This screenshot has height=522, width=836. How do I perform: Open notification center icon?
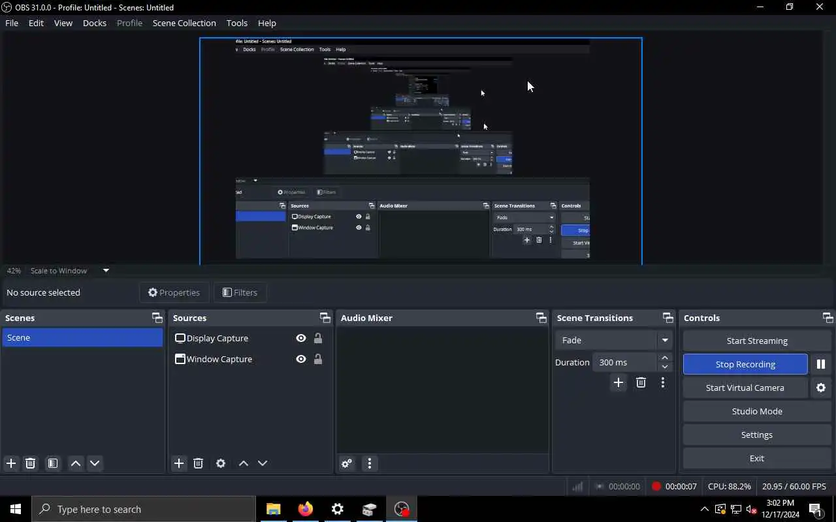click(815, 509)
